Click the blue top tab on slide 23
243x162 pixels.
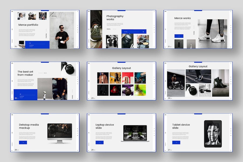pyautogui.click(x=122, y=62)
